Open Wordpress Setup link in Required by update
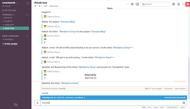Screen dimensions: 190x109 (x=87, y=67)
